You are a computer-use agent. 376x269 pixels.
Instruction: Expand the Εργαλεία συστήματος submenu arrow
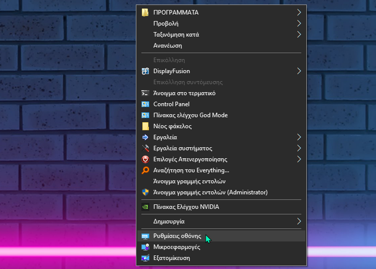click(299, 148)
